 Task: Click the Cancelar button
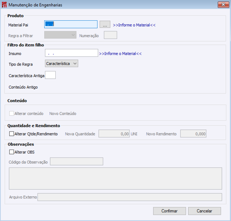tap(204, 211)
